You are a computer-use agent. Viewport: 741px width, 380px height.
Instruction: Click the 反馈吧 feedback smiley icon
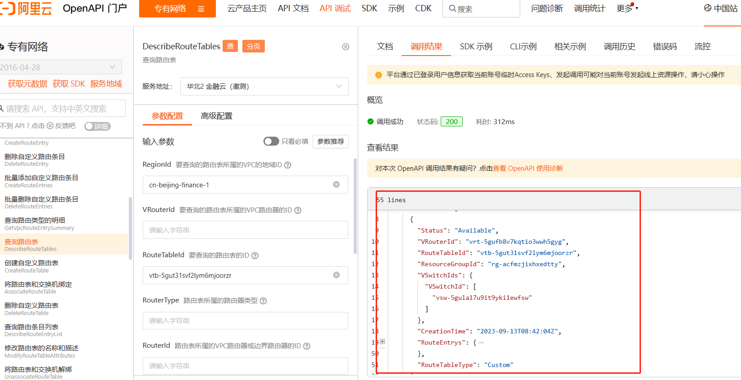coord(50,126)
